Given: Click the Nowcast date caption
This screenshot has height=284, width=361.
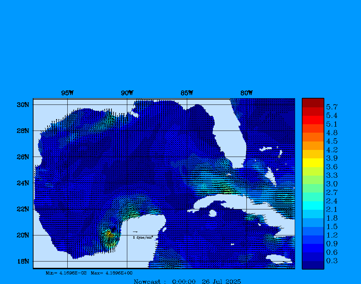Looking at the screenshot, I should tap(187, 281).
